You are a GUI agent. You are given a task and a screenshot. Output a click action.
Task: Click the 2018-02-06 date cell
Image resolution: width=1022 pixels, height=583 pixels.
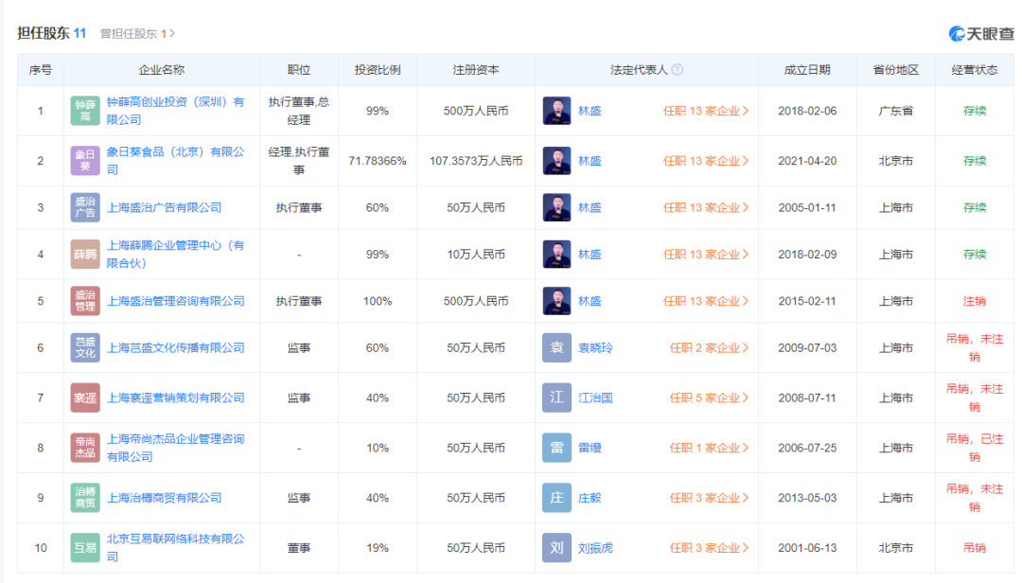(807, 111)
